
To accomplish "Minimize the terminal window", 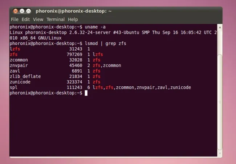I will click(22, 11).
